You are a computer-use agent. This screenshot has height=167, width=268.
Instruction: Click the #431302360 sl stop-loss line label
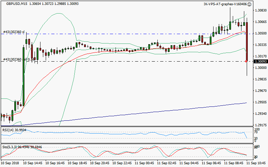[14, 32]
